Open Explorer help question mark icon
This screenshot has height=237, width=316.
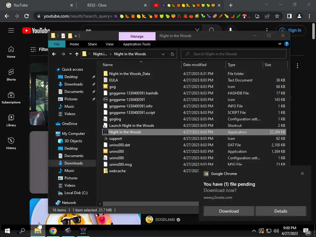pyautogui.click(x=286, y=44)
